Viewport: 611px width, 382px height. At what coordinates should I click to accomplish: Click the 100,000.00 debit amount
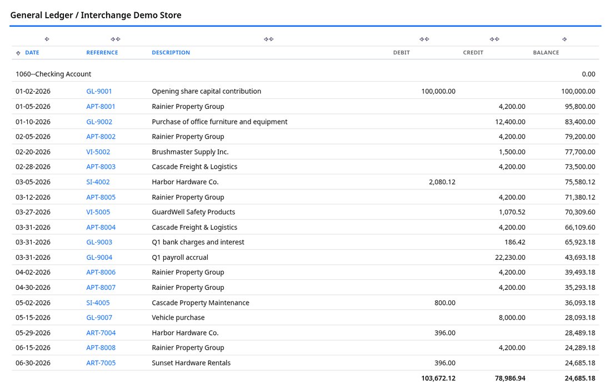pos(438,91)
